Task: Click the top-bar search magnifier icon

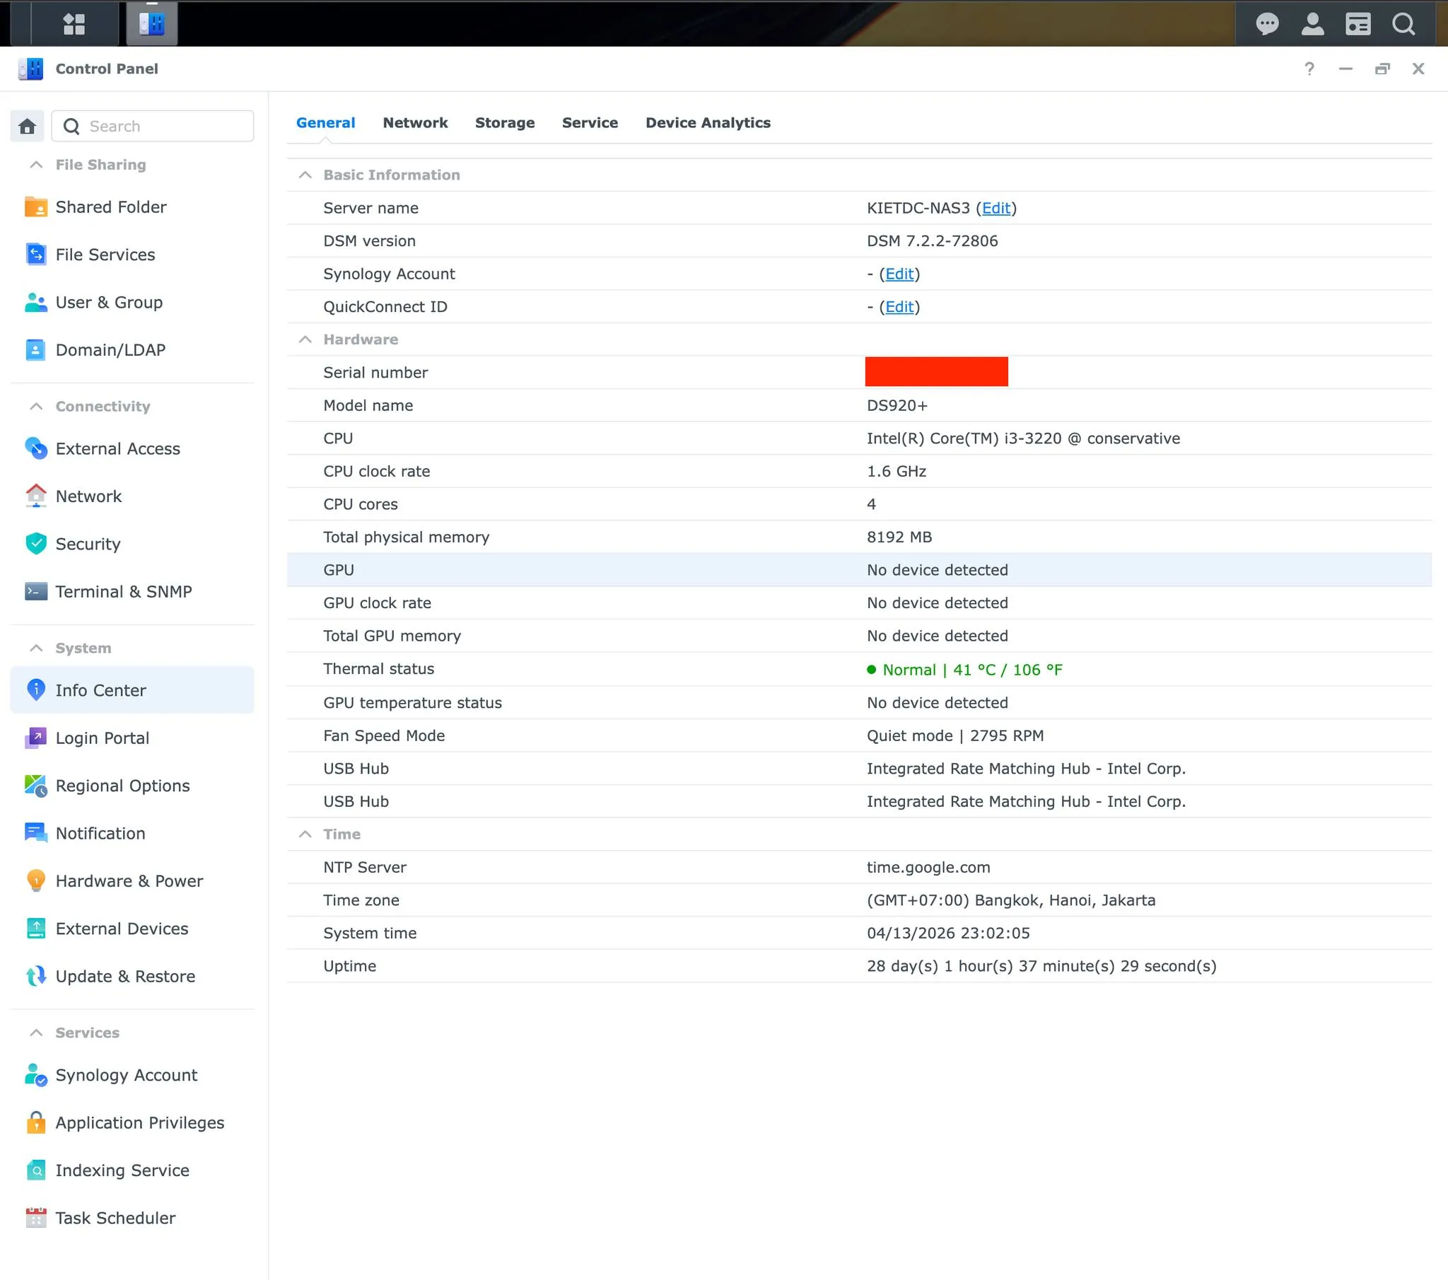Action: 1403,24
